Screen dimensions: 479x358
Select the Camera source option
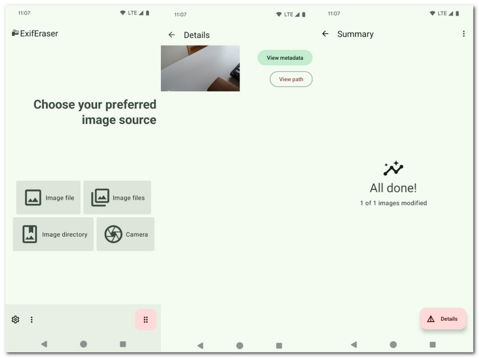click(x=126, y=234)
